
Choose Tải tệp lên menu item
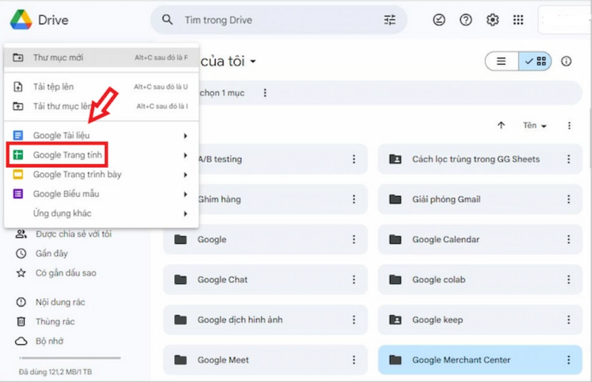tap(101, 87)
